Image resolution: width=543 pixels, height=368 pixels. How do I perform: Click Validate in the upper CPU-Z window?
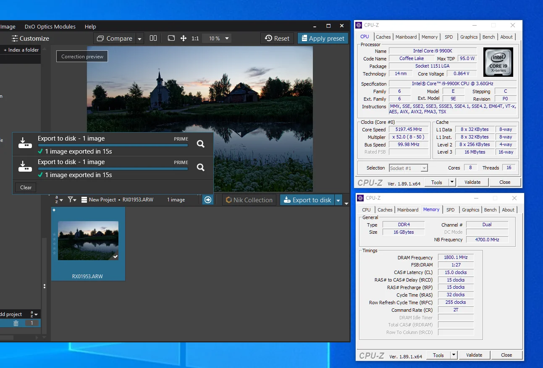pyautogui.click(x=472, y=182)
